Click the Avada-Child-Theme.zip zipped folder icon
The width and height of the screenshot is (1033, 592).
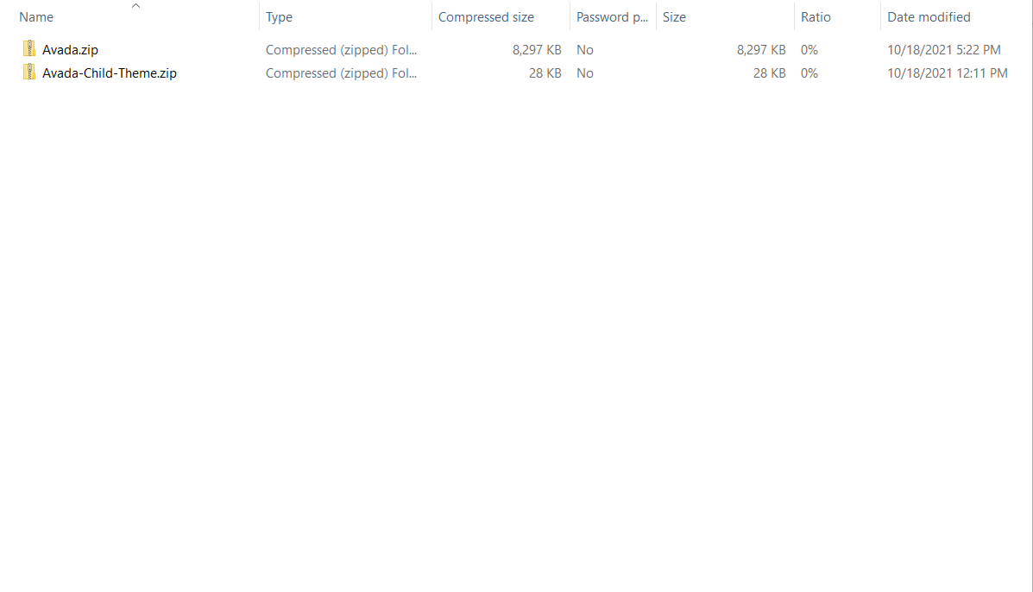[x=30, y=72]
